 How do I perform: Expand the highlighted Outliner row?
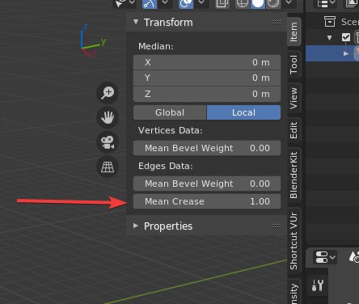(x=346, y=53)
